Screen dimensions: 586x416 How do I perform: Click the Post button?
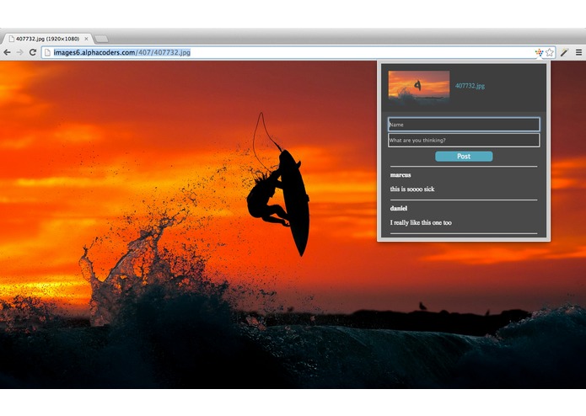click(464, 157)
